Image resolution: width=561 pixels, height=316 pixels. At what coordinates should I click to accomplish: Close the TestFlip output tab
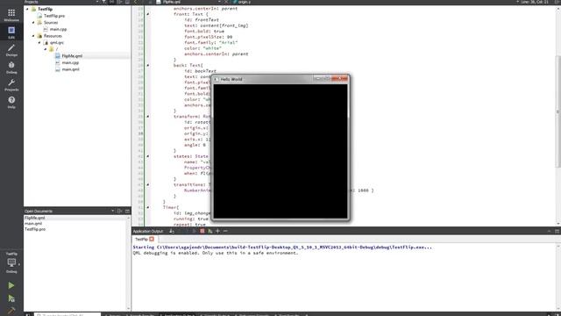152,239
